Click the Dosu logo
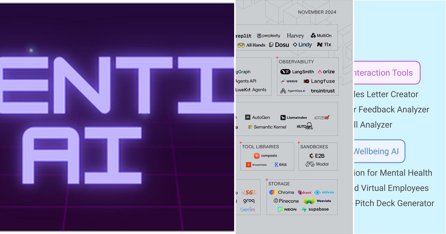The height and width of the screenshot is (234, 446). pyautogui.click(x=279, y=45)
